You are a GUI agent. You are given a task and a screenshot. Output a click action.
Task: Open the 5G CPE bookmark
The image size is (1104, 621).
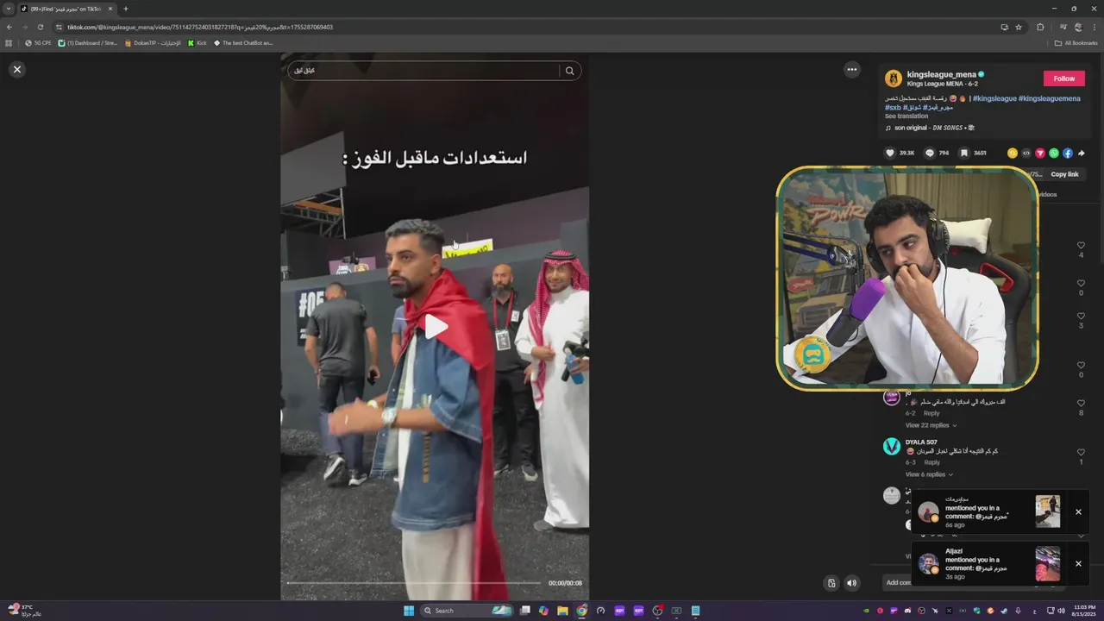38,43
